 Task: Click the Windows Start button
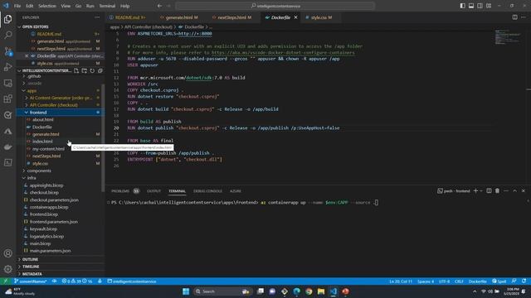186,291
